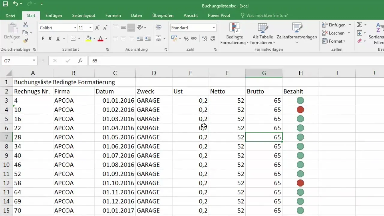
Task: Align text to middle of cell
Action: tap(123, 27)
